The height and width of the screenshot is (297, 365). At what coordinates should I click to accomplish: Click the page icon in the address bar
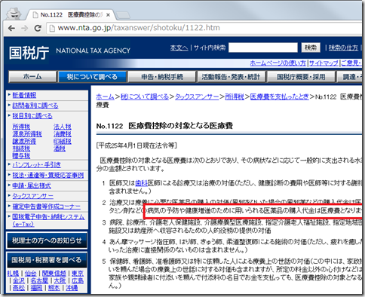click(x=52, y=28)
